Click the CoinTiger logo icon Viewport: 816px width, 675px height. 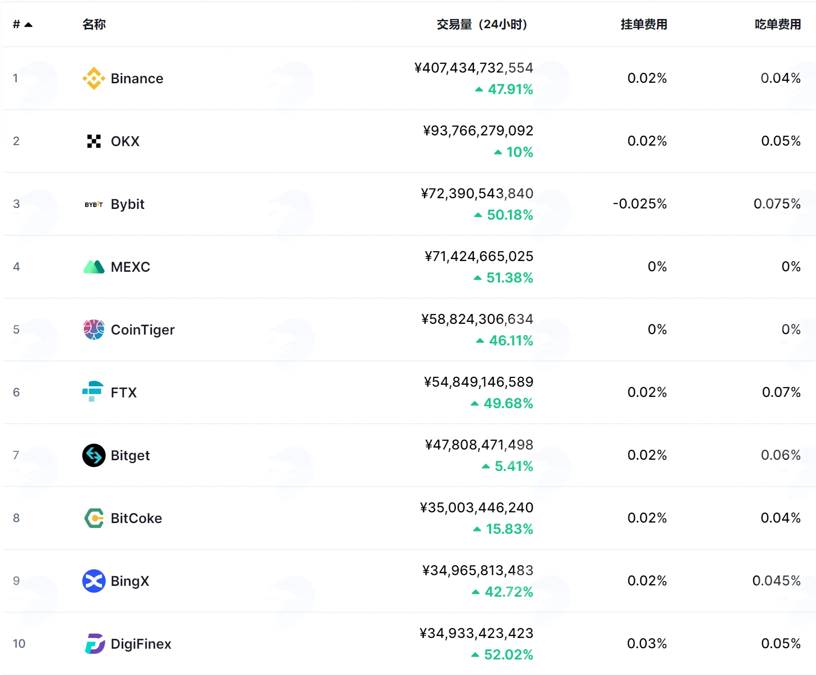tap(94, 330)
